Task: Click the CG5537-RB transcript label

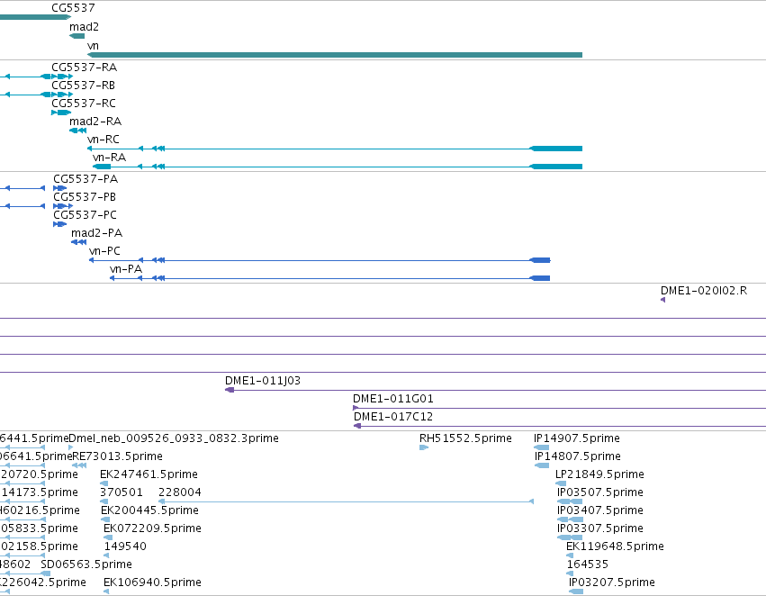Action: pyautogui.click(x=83, y=86)
